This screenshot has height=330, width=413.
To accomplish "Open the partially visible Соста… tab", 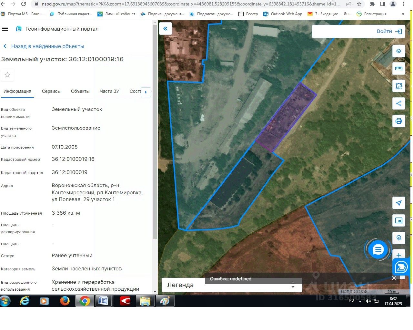I will pyautogui.click(x=135, y=91).
